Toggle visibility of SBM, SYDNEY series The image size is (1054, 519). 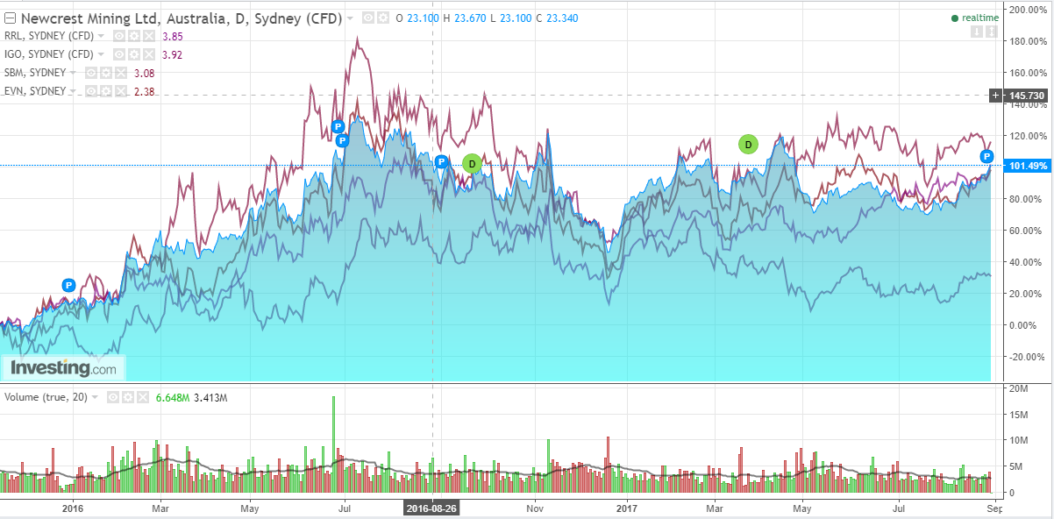(91, 73)
